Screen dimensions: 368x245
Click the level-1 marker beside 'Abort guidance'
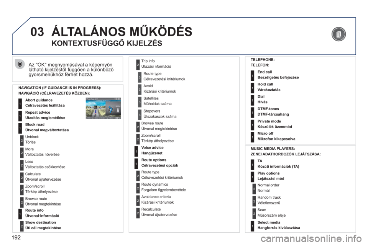coord(20,104)
